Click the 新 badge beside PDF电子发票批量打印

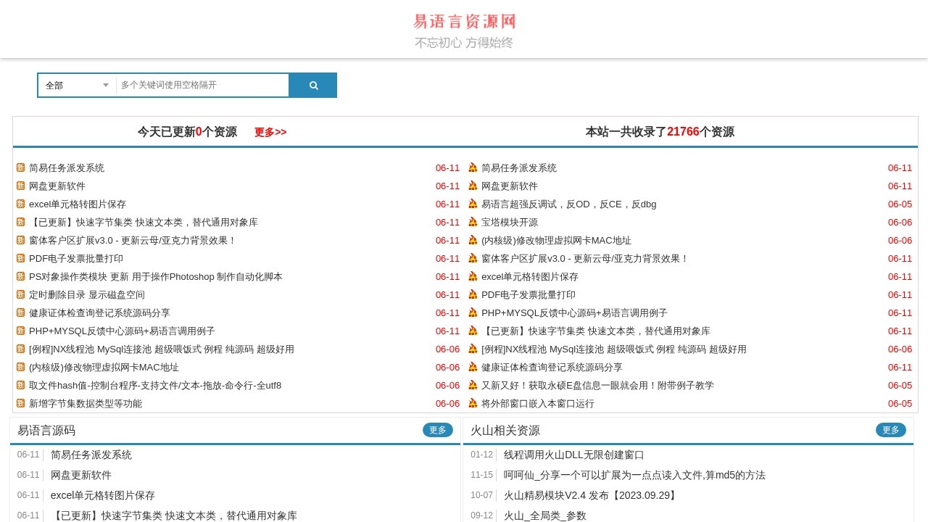20,258
